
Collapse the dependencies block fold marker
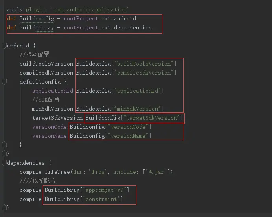pyautogui.click(x=4, y=163)
